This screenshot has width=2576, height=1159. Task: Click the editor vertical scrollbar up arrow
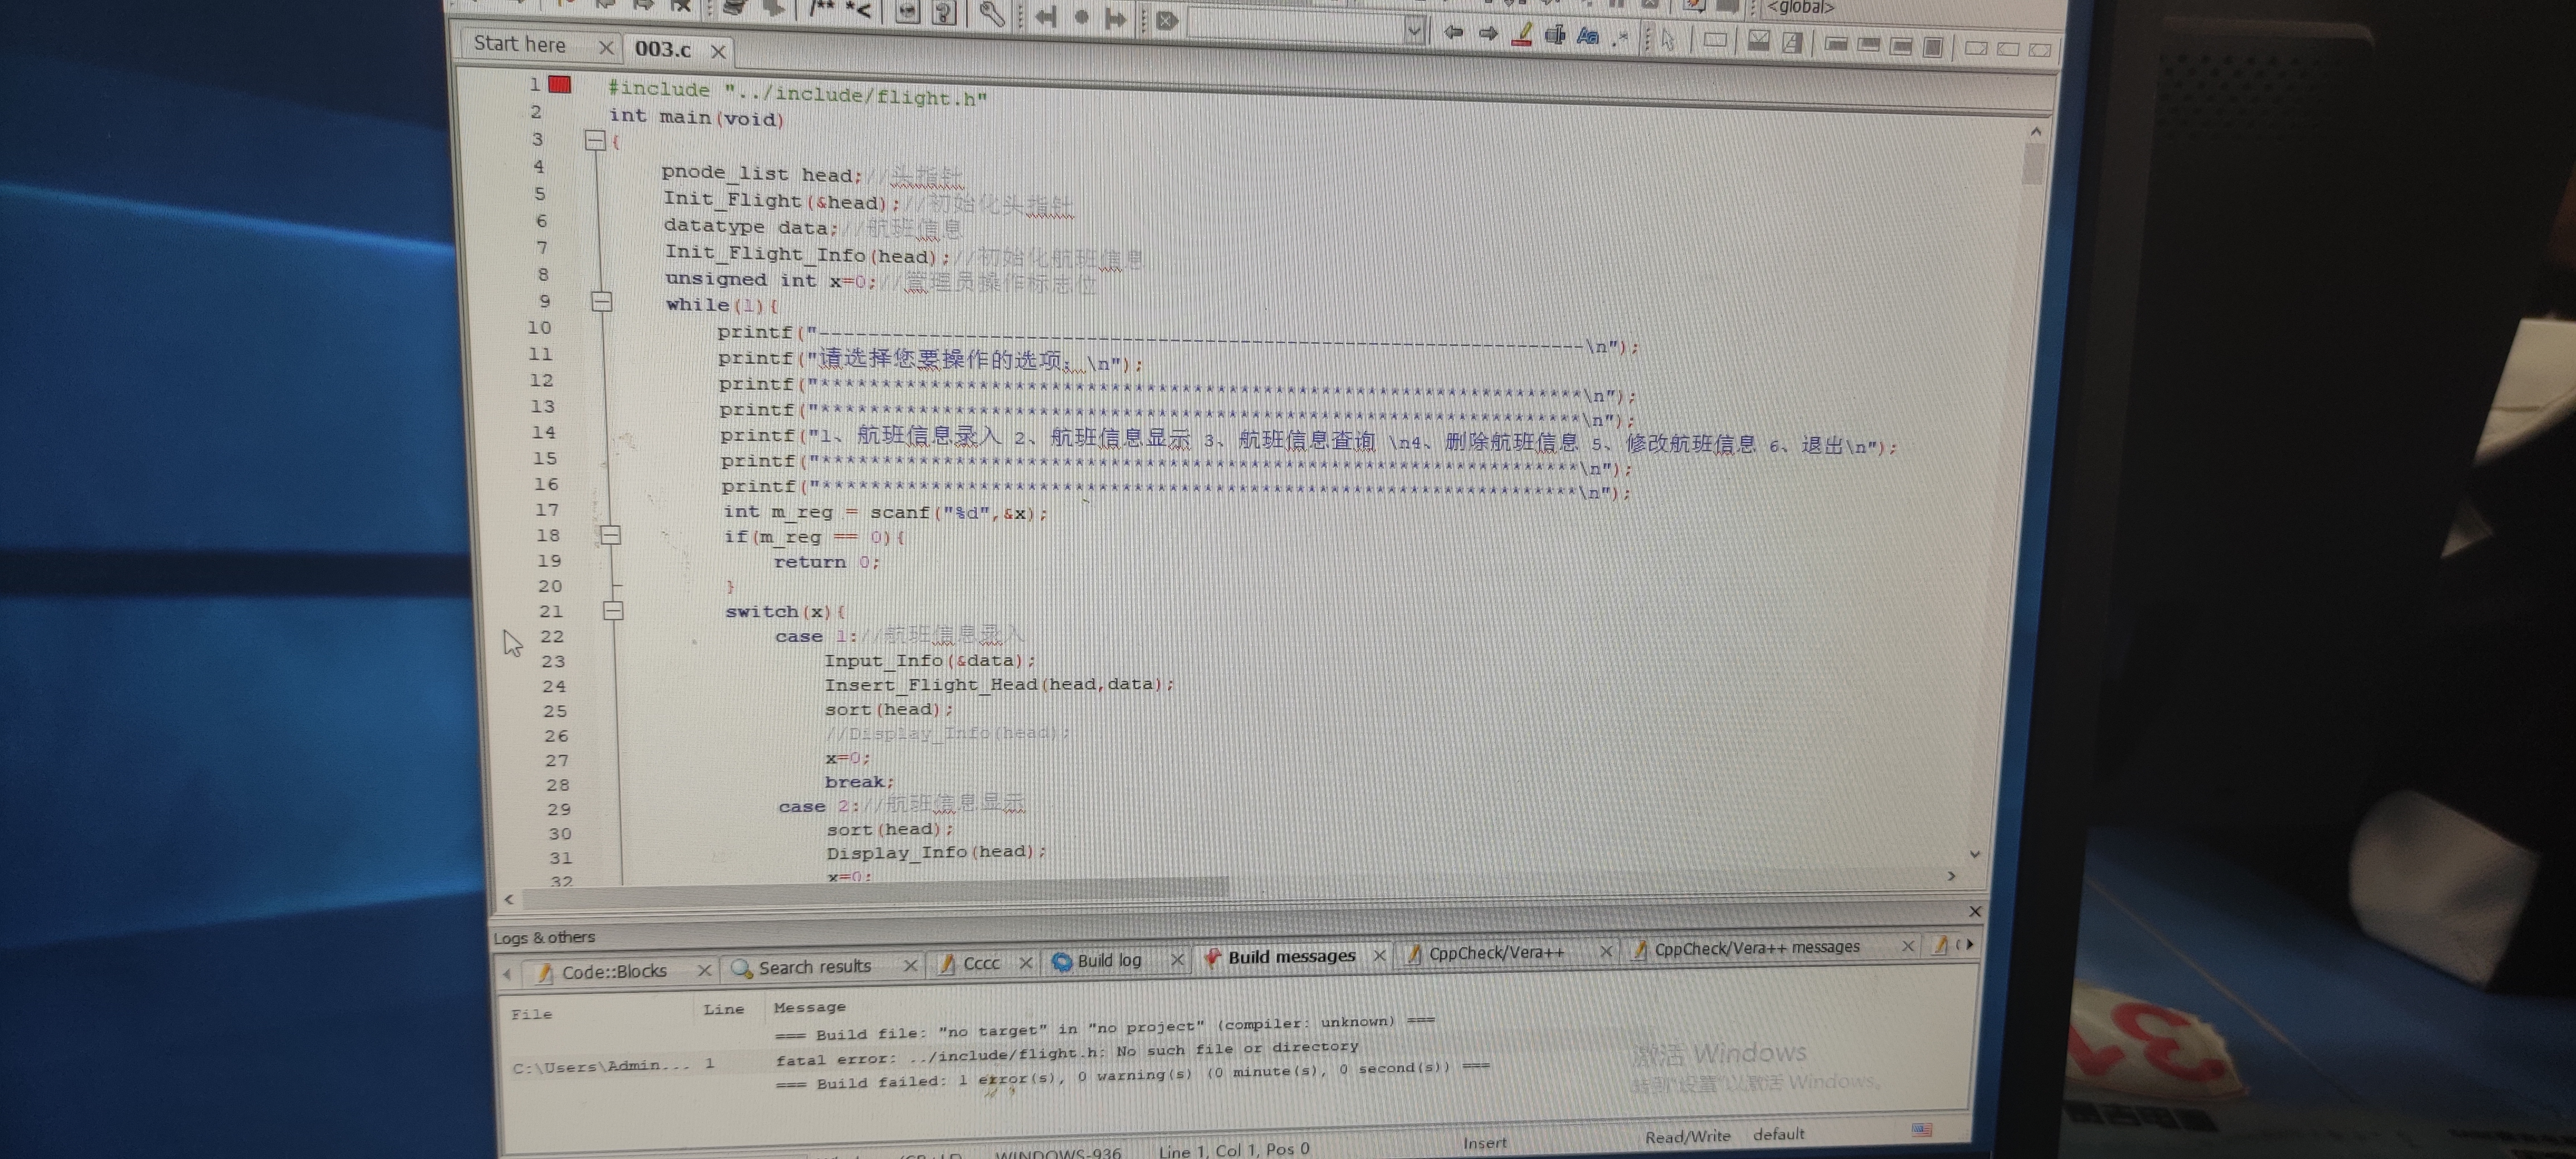2036,131
